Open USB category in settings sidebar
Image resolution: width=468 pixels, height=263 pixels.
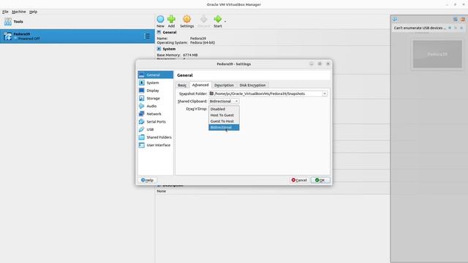click(x=156, y=129)
